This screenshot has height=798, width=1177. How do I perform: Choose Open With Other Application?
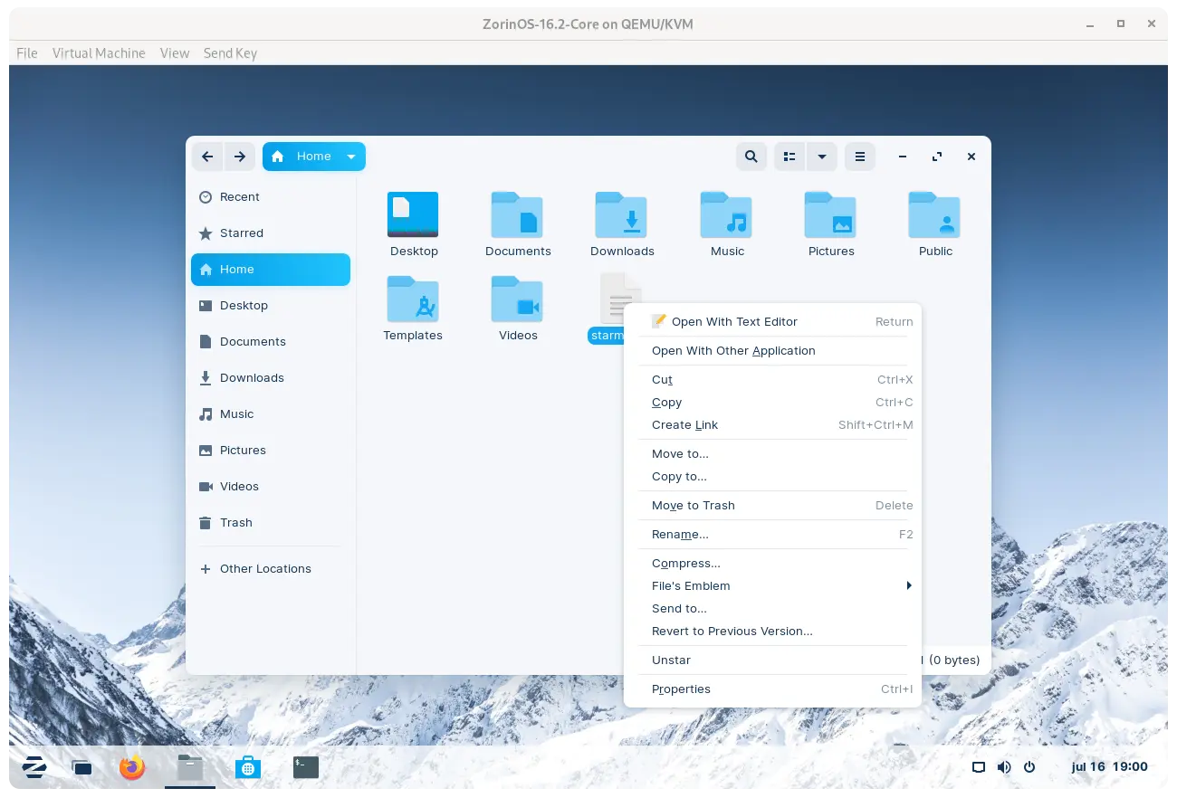click(x=773, y=351)
